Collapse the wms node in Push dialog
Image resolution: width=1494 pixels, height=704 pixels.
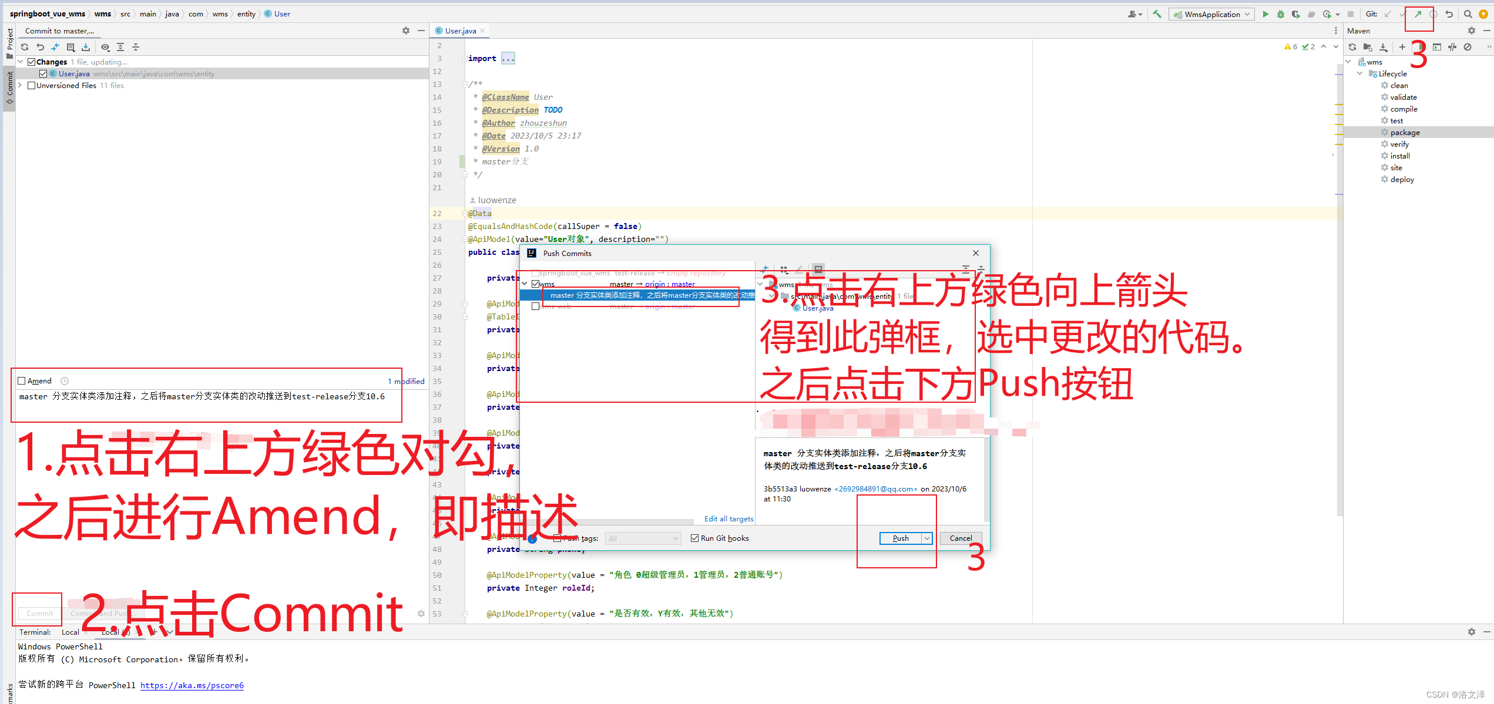[525, 284]
